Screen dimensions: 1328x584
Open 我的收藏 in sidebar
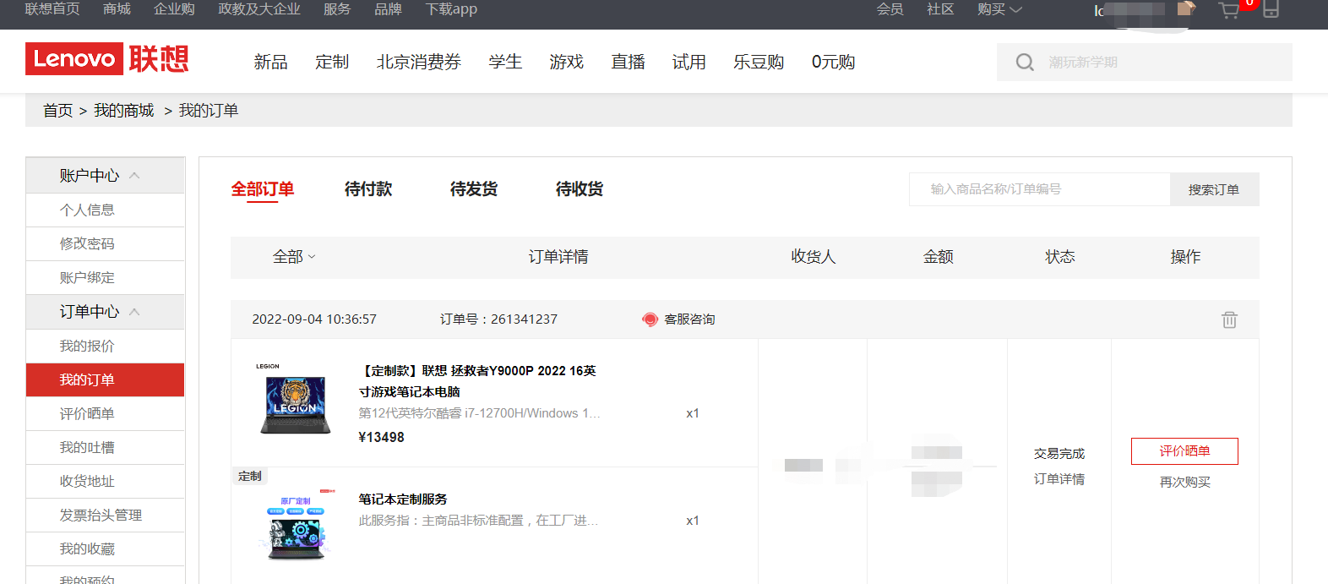[x=106, y=549]
